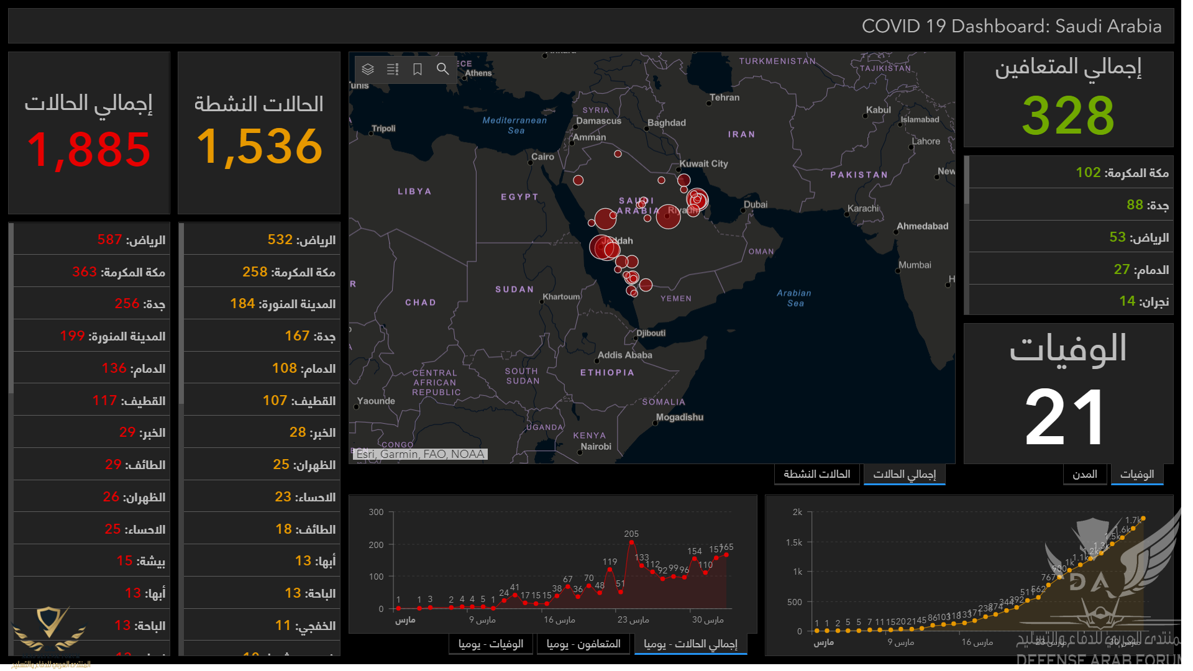
Task: Click the 1,885 total cases indicator
Action: (x=88, y=150)
